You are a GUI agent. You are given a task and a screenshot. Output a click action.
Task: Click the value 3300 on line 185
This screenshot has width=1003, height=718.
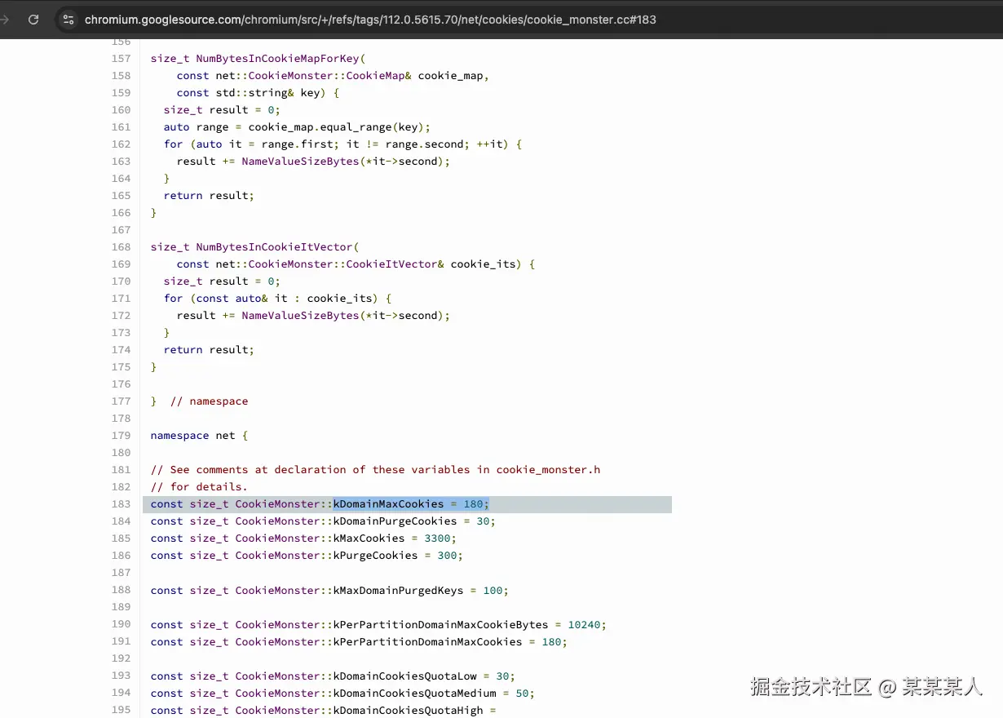tap(437, 538)
